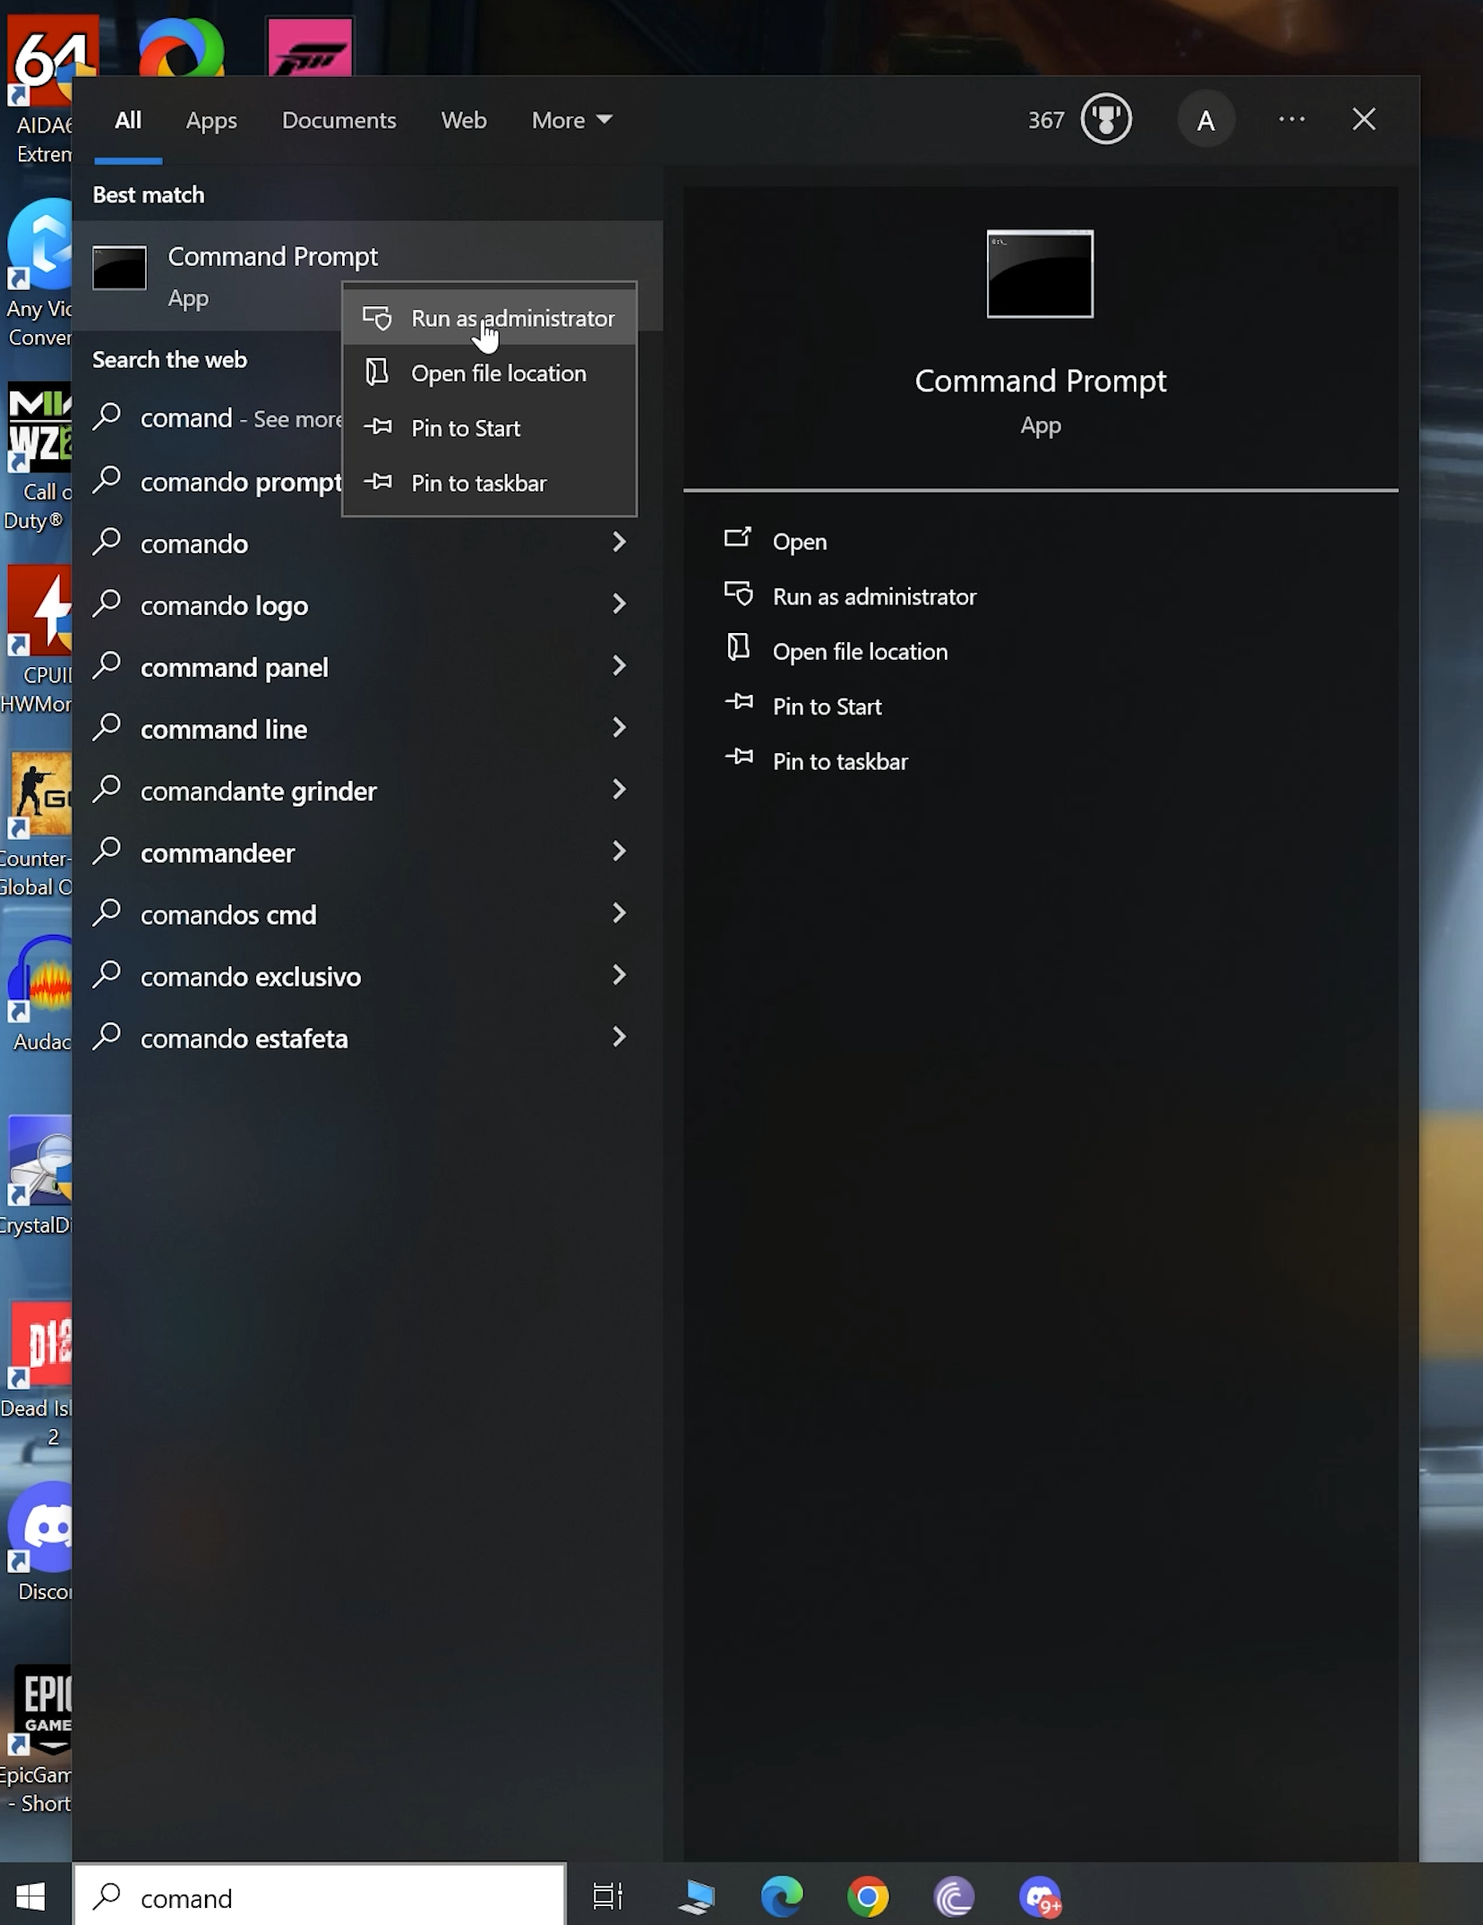Viewport: 1483px width, 1925px height.
Task: Expand the commandeer suggestion arrow
Action: (x=618, y=851)
